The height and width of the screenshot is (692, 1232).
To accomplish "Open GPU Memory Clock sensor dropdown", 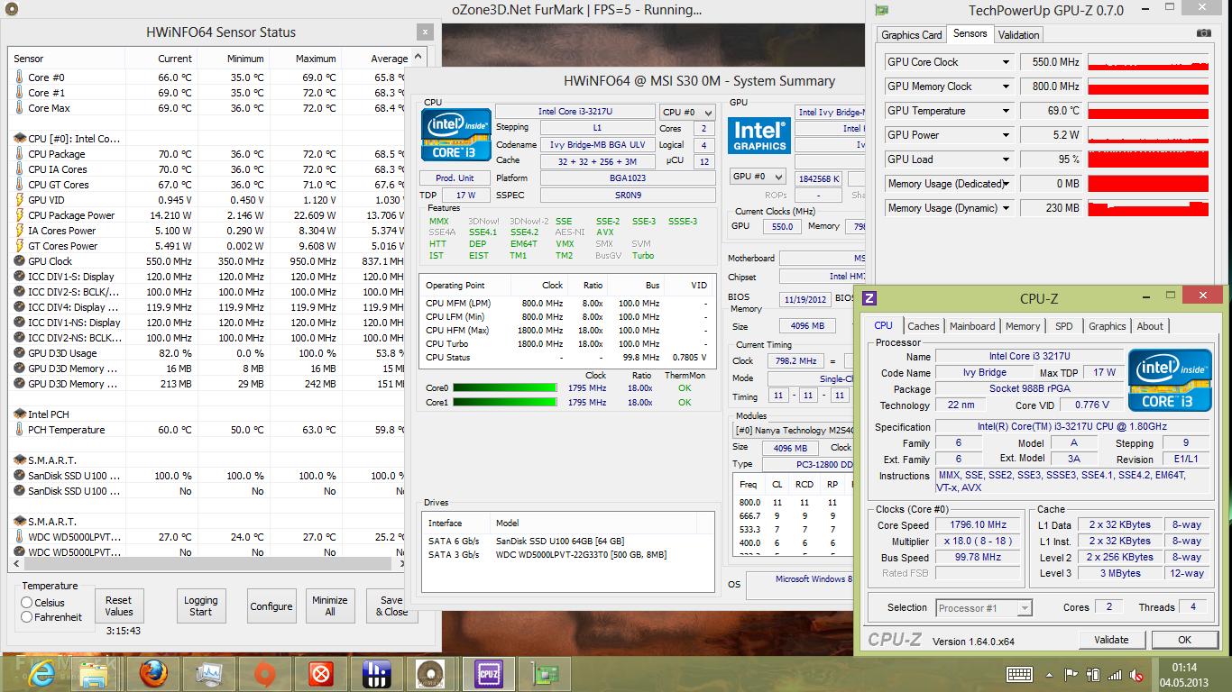I will coord(1007,86).
